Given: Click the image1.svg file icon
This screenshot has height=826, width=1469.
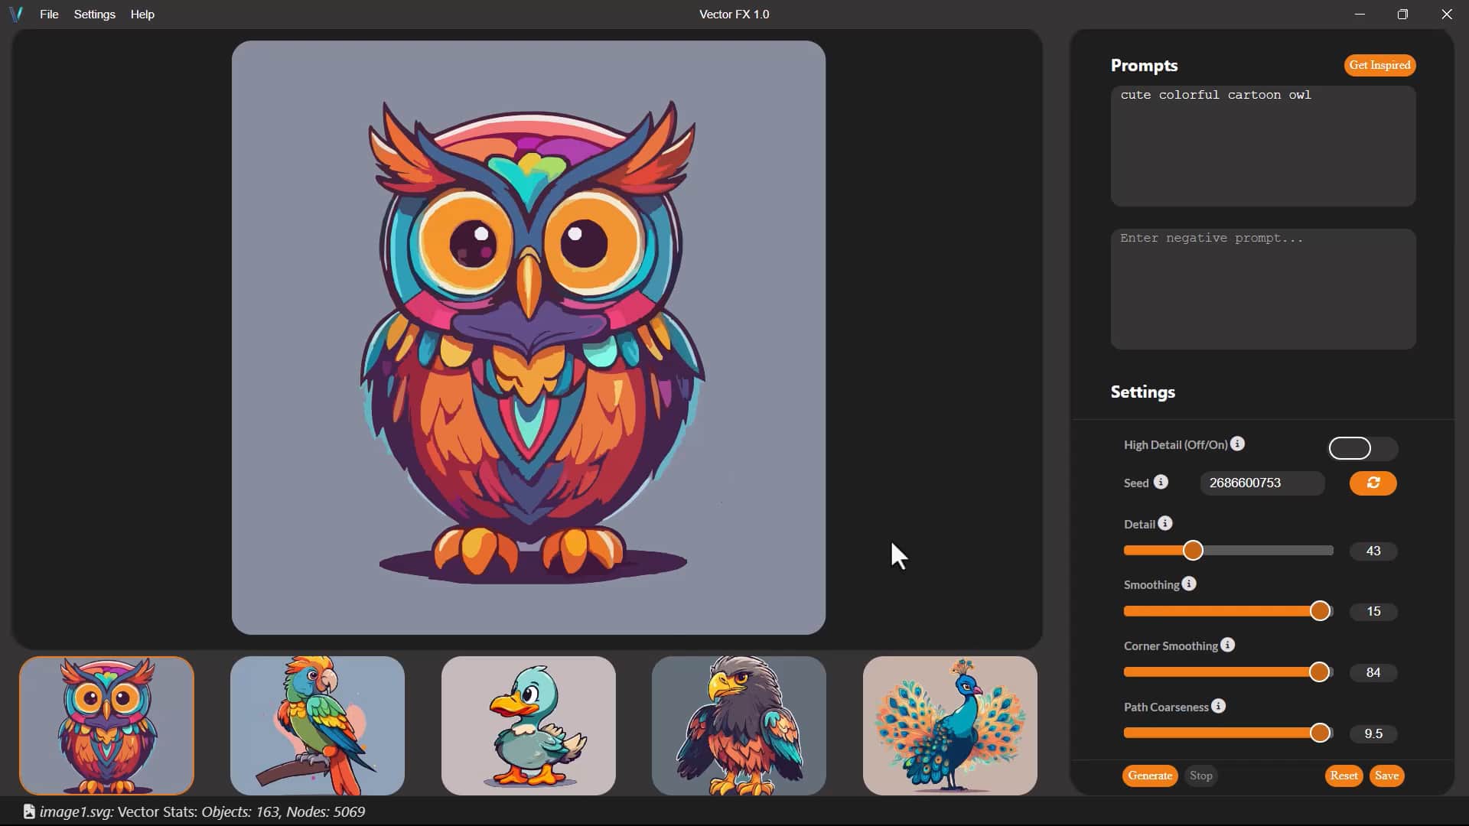Looking at the screenshot, I should pos(28,811).
